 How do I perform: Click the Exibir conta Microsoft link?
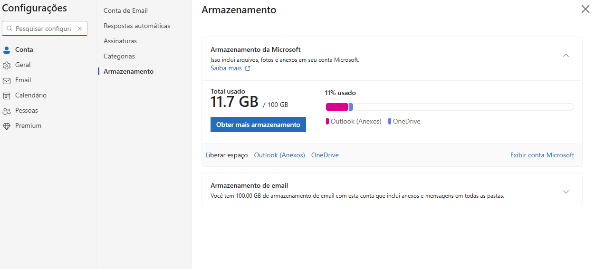pos(542,155)
